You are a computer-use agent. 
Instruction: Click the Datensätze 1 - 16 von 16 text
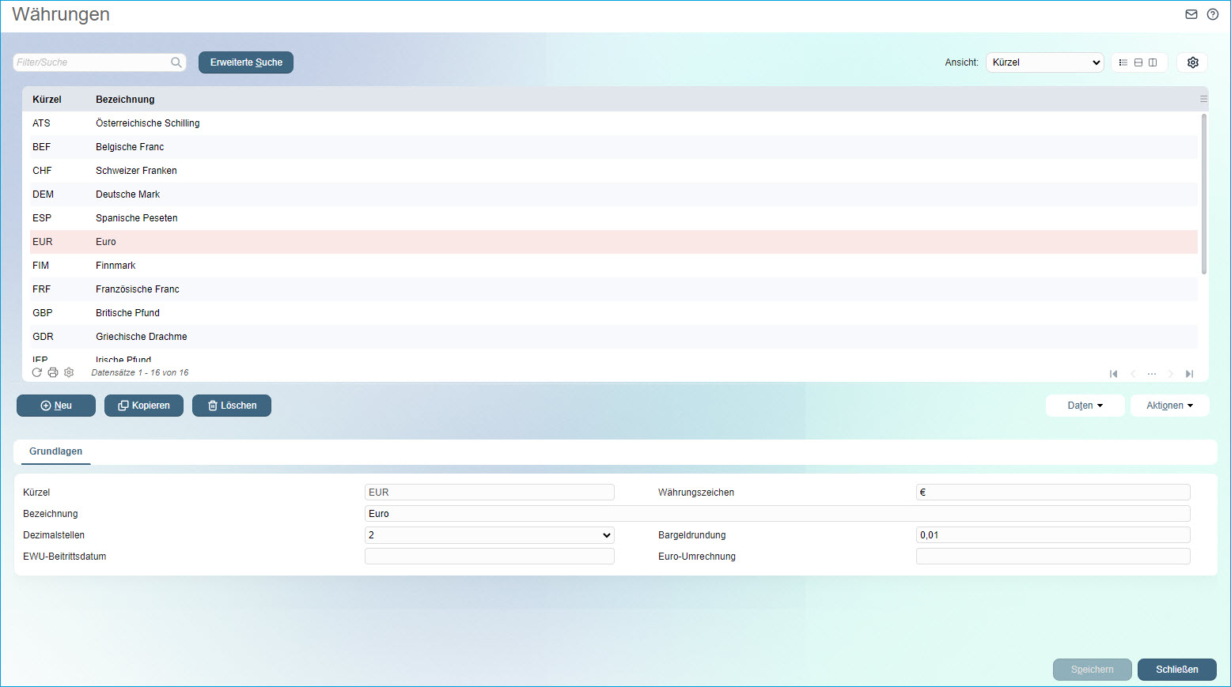140,372
